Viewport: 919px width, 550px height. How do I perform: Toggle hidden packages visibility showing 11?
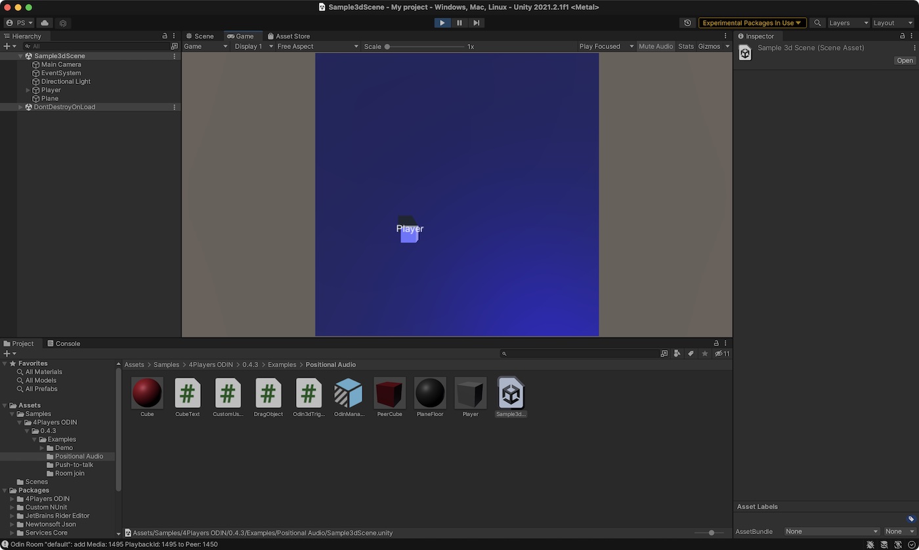coord(722,353)
